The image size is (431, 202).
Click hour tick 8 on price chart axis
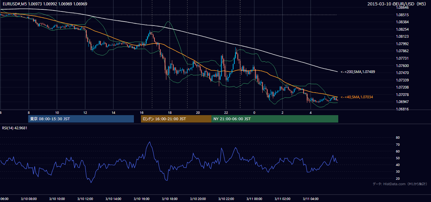click(29, 112)
